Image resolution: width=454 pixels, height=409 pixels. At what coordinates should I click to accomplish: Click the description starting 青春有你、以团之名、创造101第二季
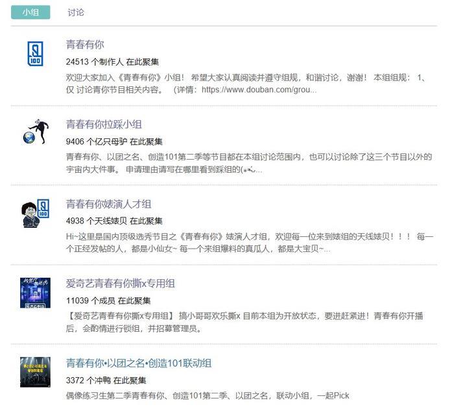click(x=248, y=163)
